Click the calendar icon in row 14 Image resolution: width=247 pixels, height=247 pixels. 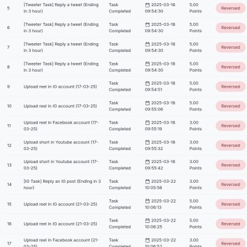pyautogui.click(x=148, y=182)
